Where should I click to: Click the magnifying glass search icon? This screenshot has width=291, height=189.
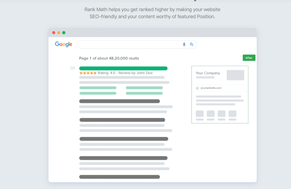[192, 44]
